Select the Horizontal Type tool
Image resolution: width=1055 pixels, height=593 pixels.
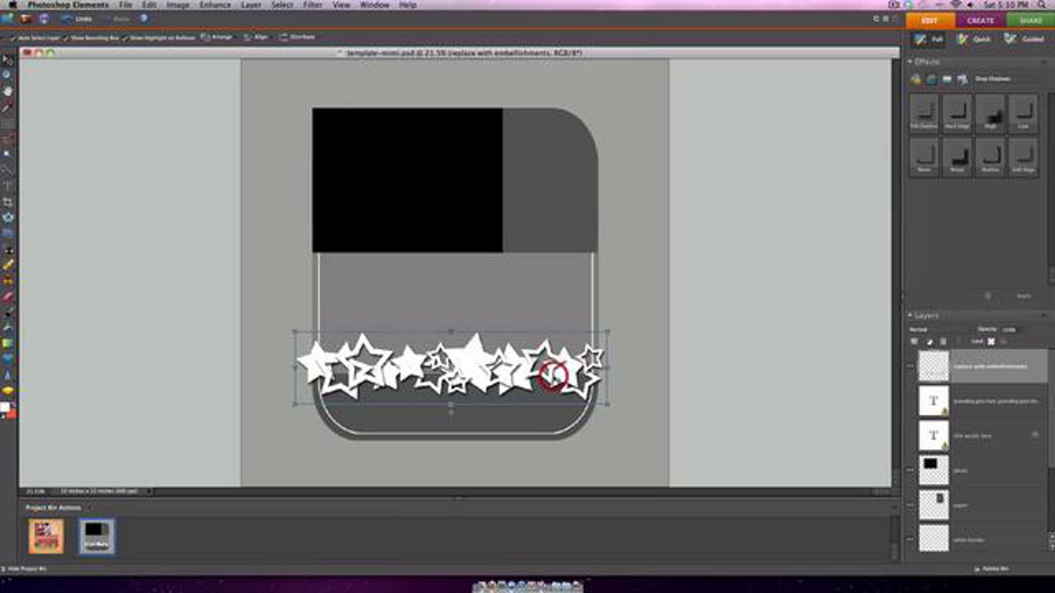(7, 186)
